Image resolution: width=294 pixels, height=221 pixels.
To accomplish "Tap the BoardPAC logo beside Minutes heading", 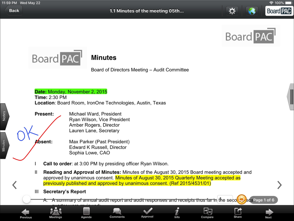I will click(x=58, y=58).
